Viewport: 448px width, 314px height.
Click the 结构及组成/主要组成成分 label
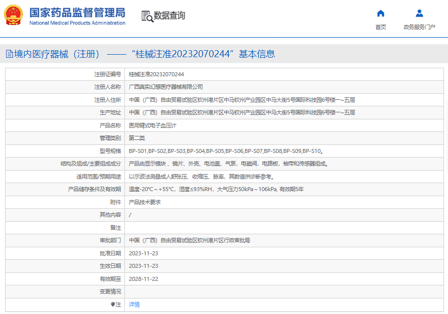point(91,164)
